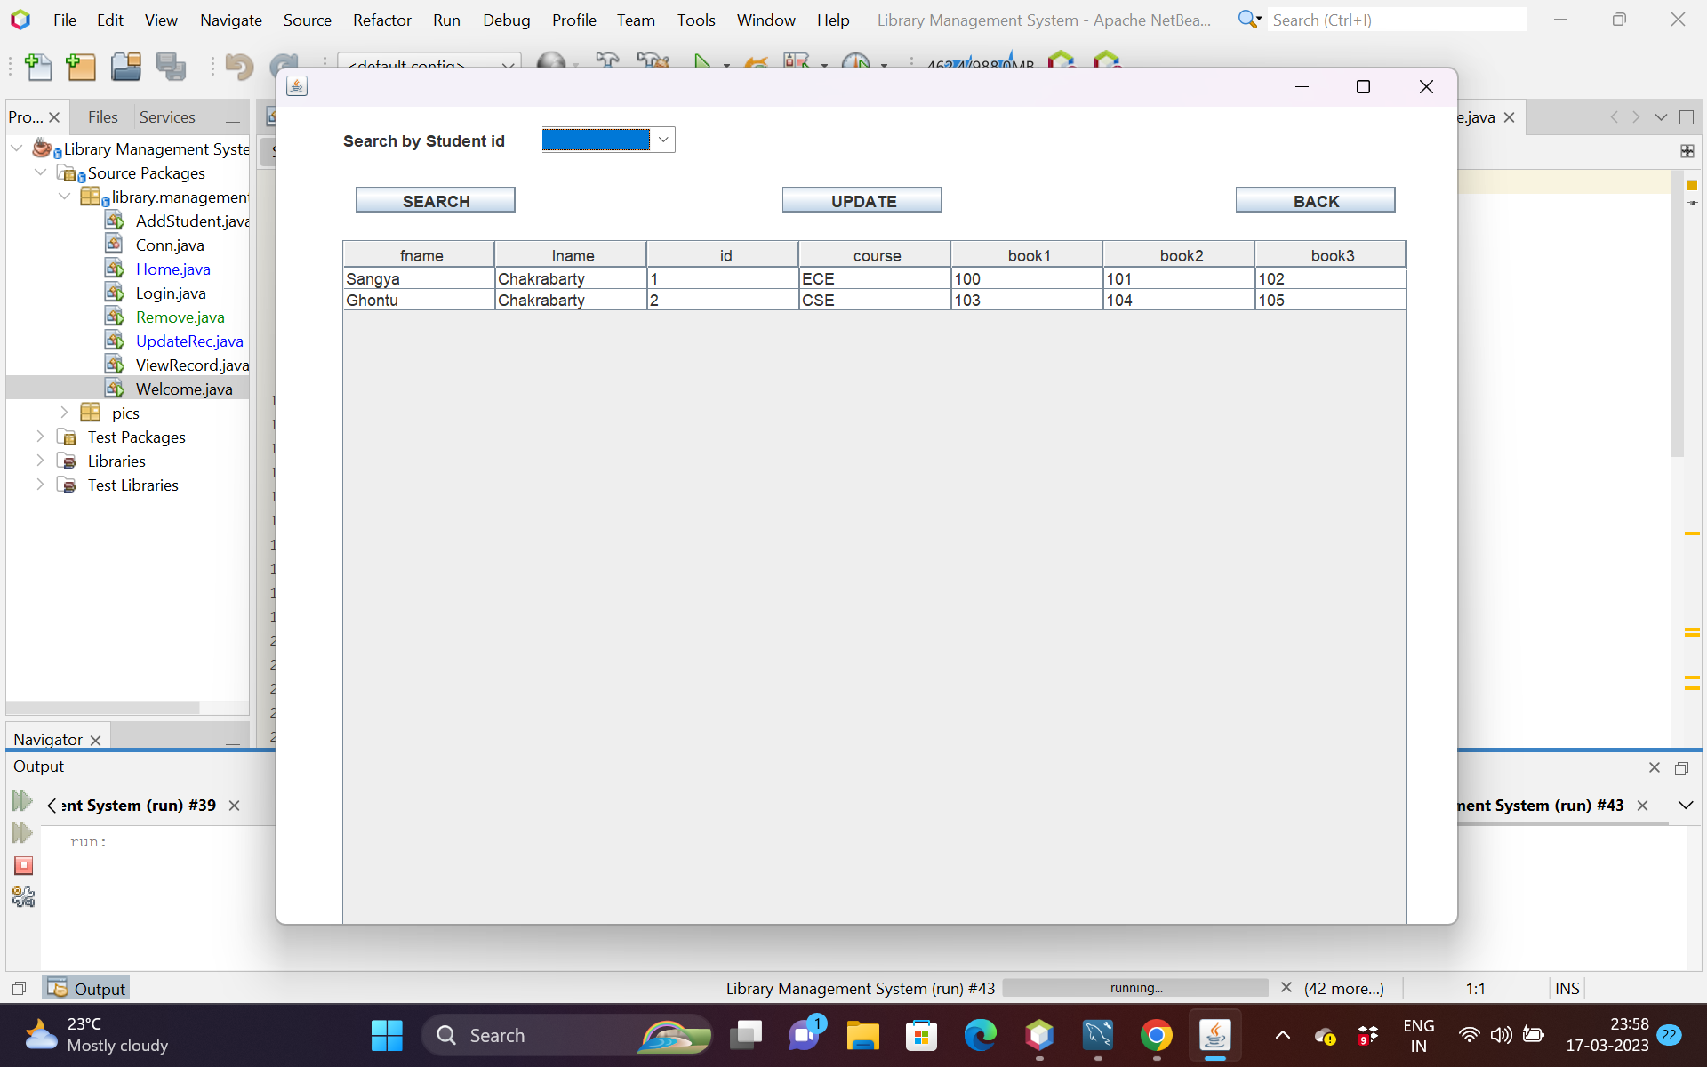Expand the pics package node
This screenshot has height=1067, width=1707.
click(x=64, y=413)
